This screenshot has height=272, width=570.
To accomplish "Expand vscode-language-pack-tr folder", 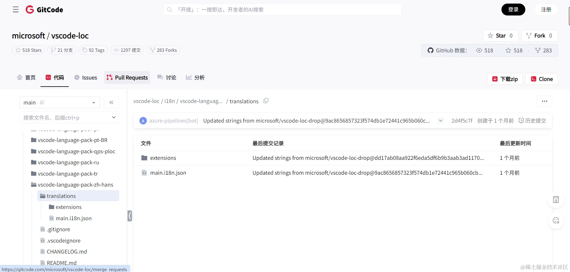I will tap(64, 174).
